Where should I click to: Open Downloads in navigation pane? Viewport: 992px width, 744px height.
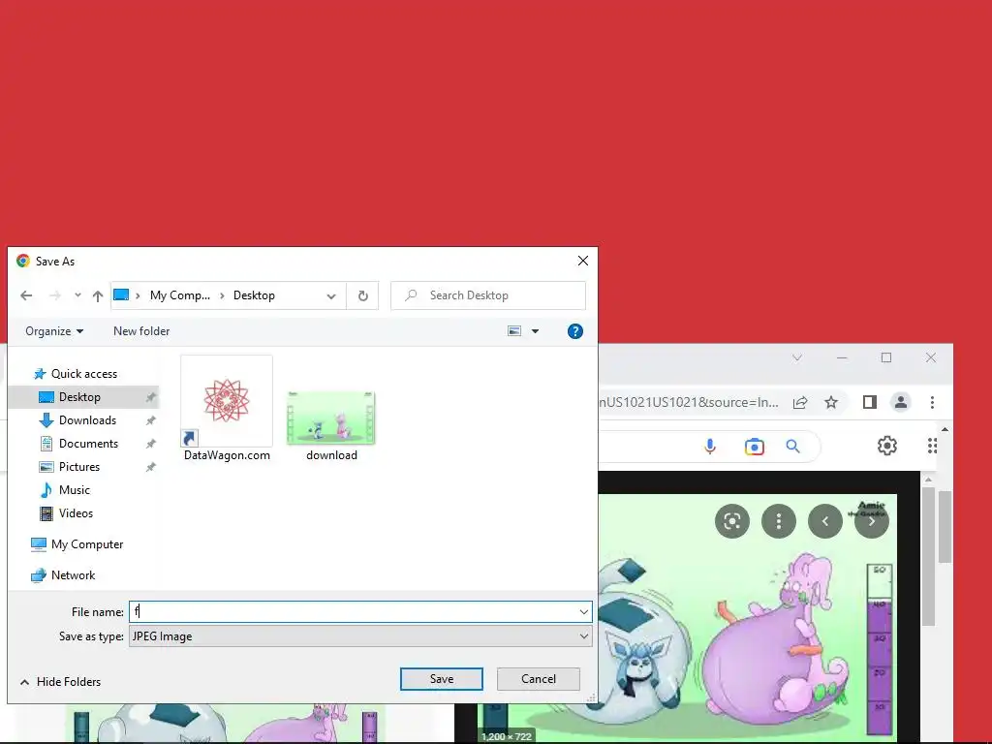pyautogui.click(x=87, y=420)
